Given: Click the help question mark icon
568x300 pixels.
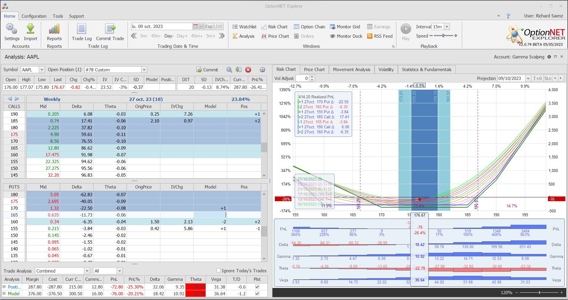Looking at the screenshot, I should pos(508,16).
